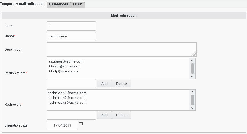Delete the selected Redirect from address
This screenshot has width=247, height=134.
coord(121,84)
